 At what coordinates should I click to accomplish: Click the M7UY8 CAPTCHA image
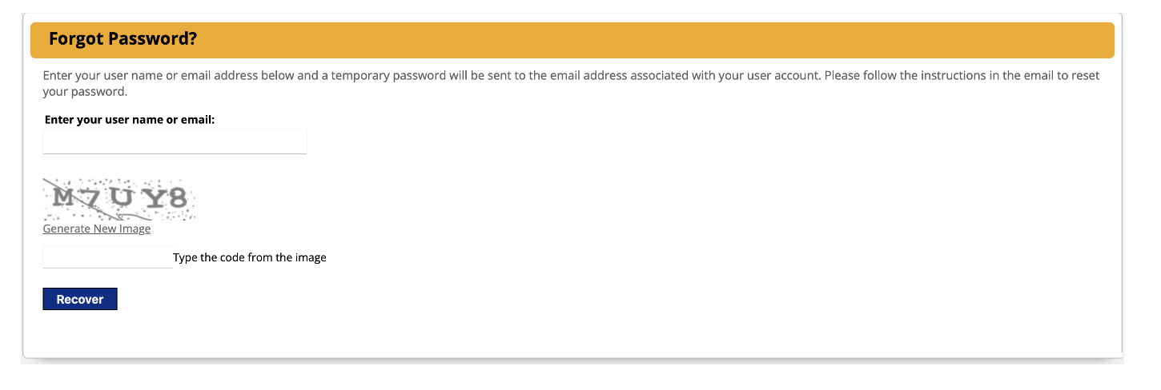click(x=119, y=199)
